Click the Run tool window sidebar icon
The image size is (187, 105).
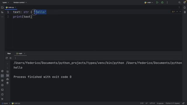[x=2, y=76]
